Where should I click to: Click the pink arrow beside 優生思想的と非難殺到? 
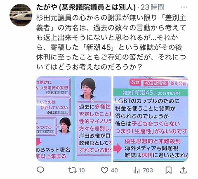tap(118, 148)
